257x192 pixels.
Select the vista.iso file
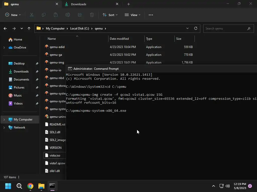(x=55, y=155)
